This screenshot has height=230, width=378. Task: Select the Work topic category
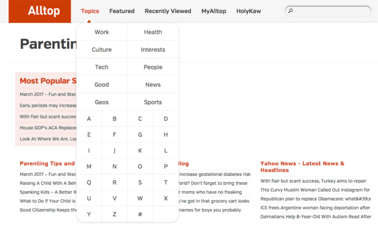click(102, 32)
